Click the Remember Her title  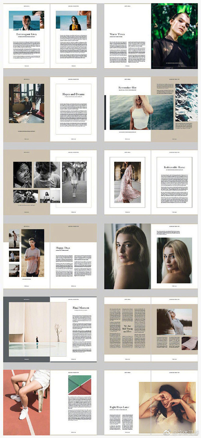click(127, 88)
